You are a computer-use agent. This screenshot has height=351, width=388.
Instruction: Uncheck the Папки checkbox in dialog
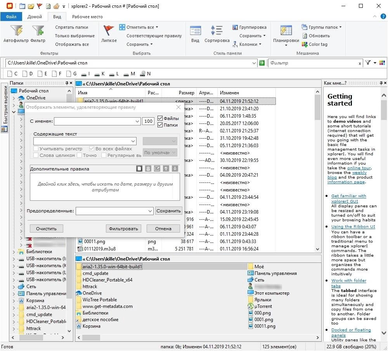[x=160, y=125]
